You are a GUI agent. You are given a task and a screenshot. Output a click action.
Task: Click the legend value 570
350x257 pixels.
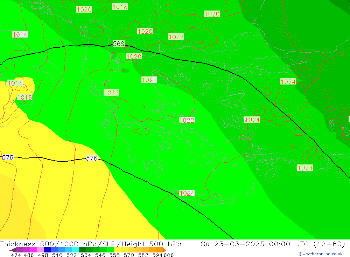pyautogui.click(x=128, y=255)
